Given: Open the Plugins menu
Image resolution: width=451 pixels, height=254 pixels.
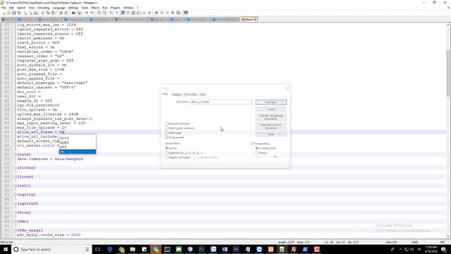Looking at the screenshot, I should [x=116, y=8].
